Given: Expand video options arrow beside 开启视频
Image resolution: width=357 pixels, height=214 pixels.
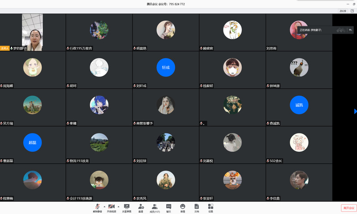Looking at the screenshot, I should 118,206.
